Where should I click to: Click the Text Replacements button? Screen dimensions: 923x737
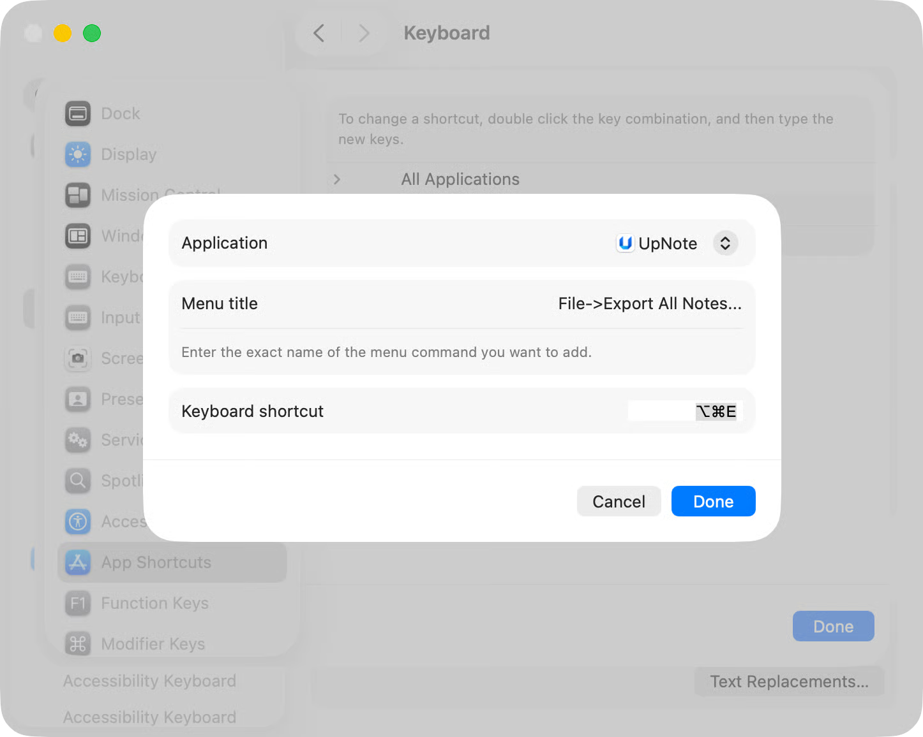click(x=789, y=682)
